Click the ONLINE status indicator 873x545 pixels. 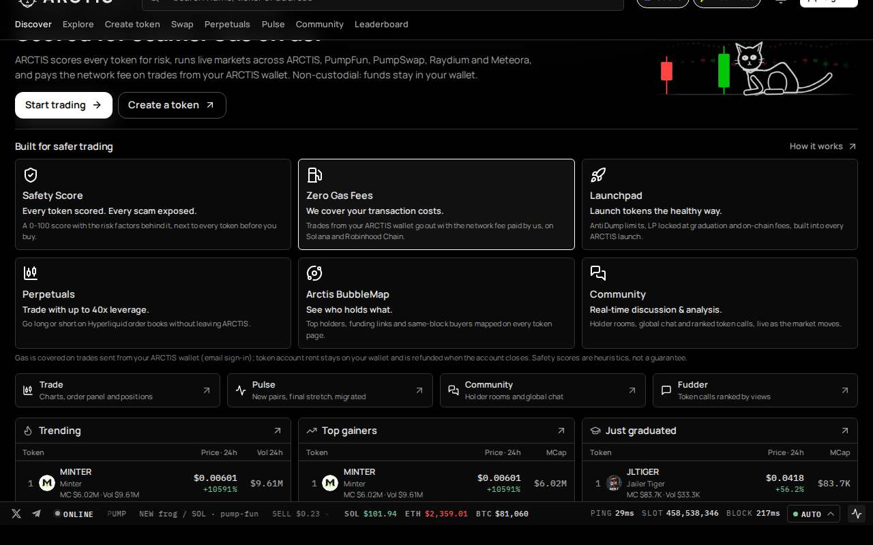pos(74,514)
